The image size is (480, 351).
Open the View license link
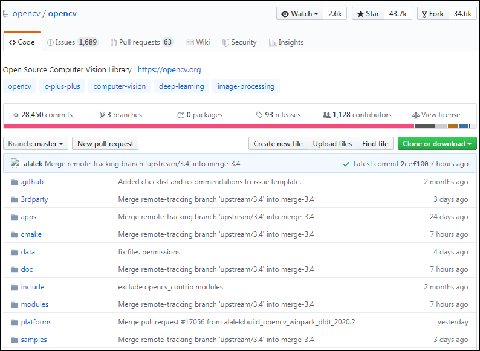436,115
